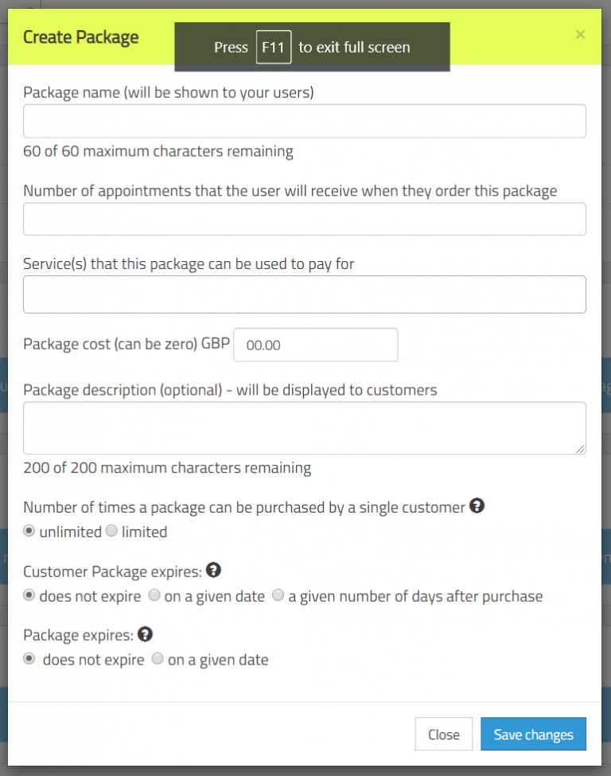The height and width of the screenshot is (776, 611).
Task: View help for the Package expires setting
Action: [144, 634]
